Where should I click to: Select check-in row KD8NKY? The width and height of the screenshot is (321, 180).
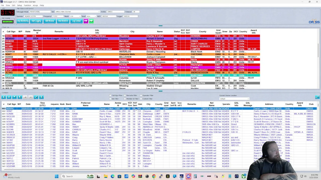pyautogui.click(x=130, y=67)
